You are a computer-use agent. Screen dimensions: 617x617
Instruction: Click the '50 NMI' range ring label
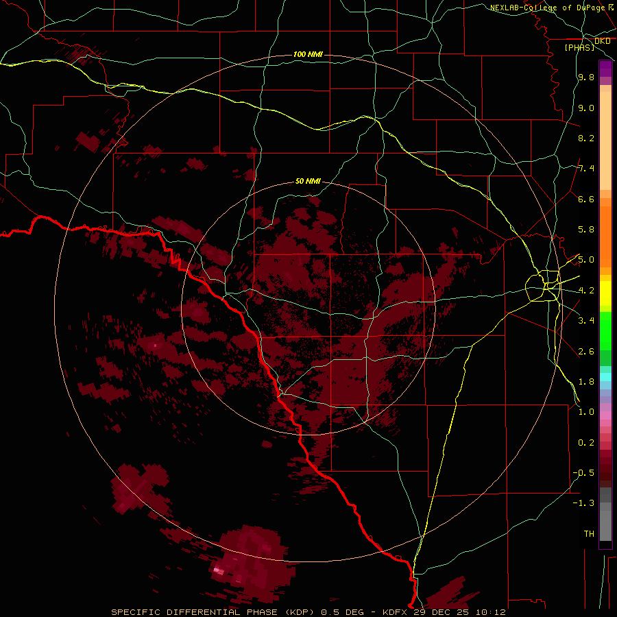[308, 181]
